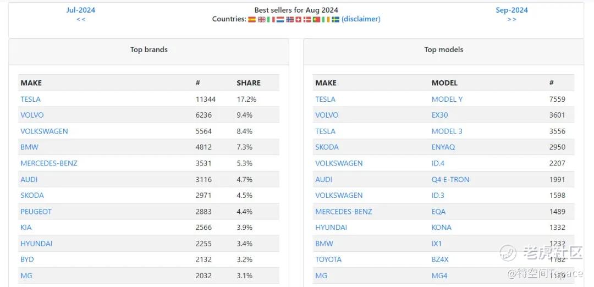Choose the Denmark flag icon
The width and height of the screenshot is (594, 287).
(307, 19)
